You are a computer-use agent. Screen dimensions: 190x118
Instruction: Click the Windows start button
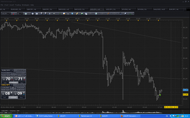click(x=6, y=116)
